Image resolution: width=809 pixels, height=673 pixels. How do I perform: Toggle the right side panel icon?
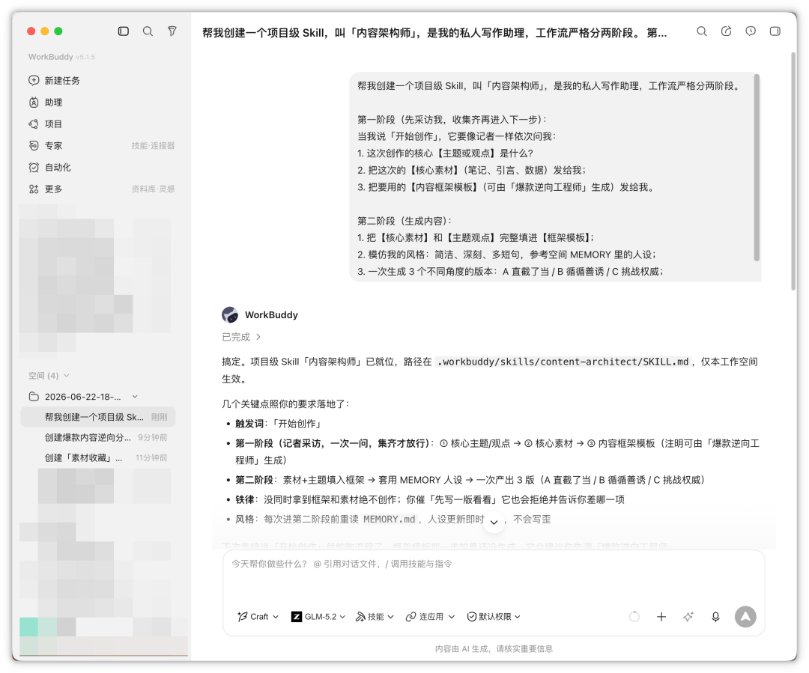[x=775, y=31]
